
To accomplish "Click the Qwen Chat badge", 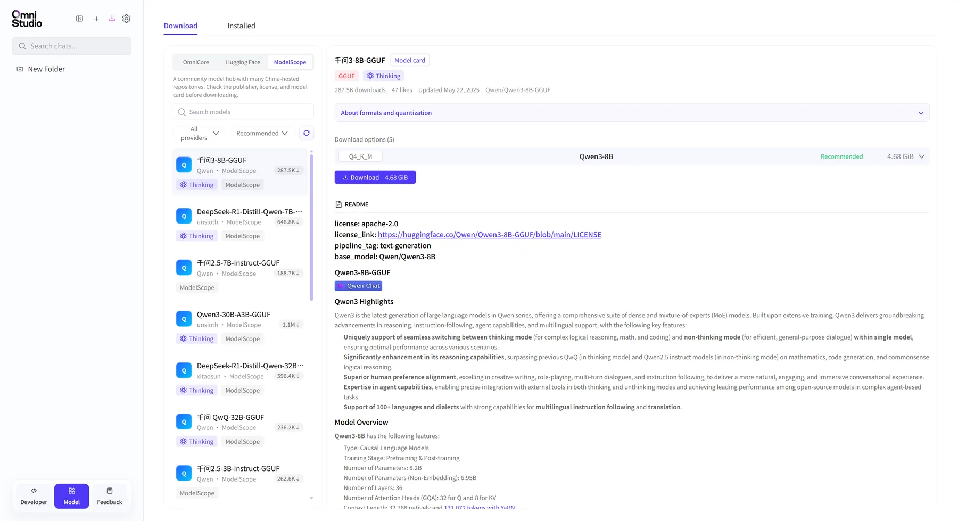I will pos(358,286).
